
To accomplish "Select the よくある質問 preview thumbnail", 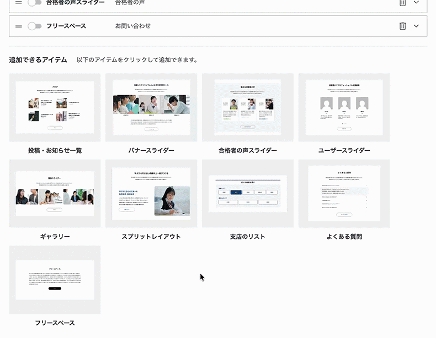I will click(344, 193).
